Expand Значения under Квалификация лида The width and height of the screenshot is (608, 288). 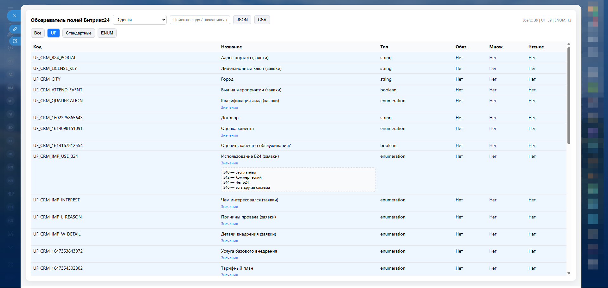229,107
